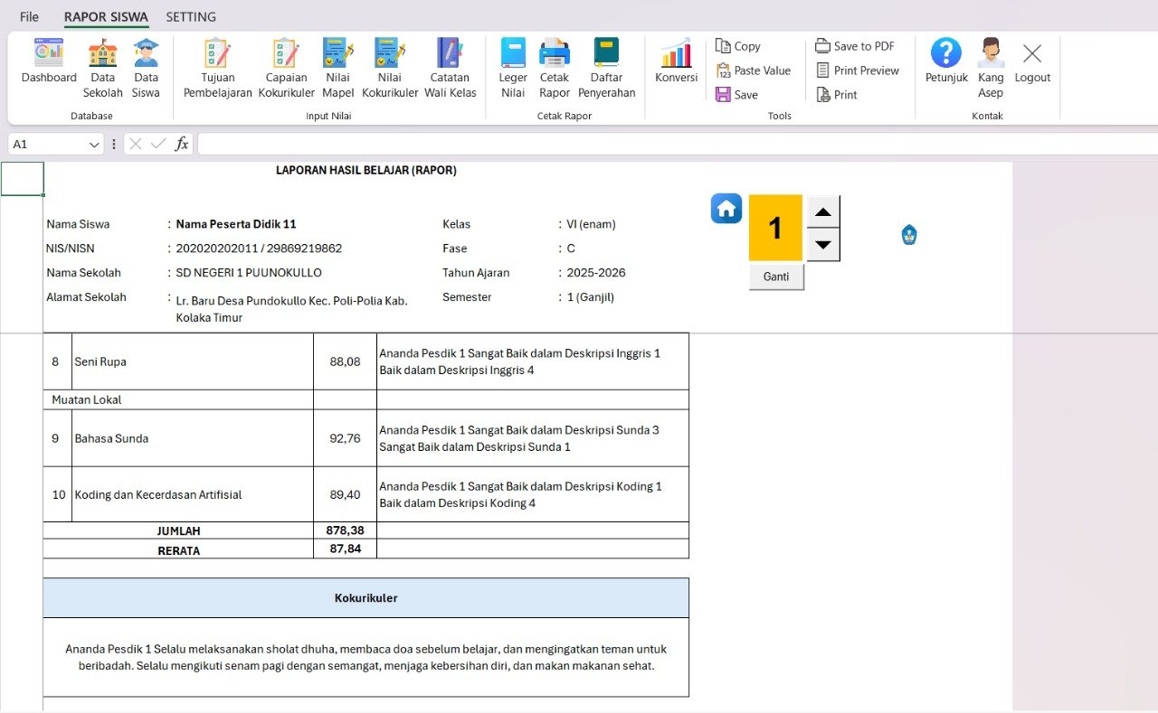
Task: Click the yellow student number box
Action: [775, 228]
